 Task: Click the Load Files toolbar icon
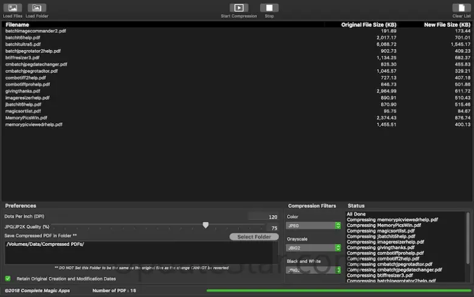point(12,8)
